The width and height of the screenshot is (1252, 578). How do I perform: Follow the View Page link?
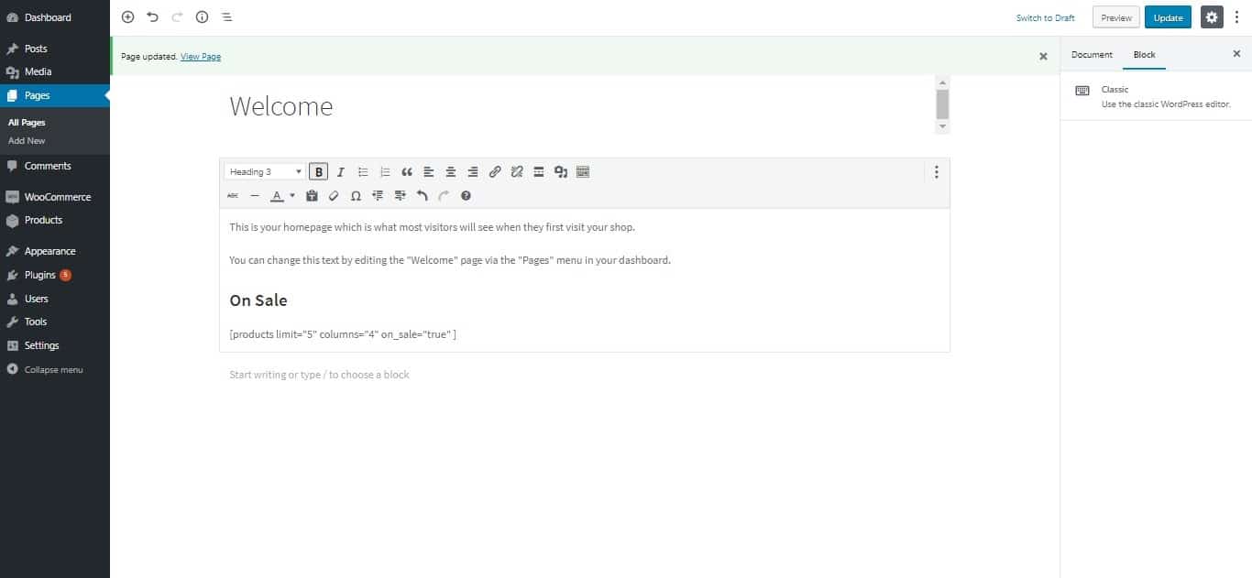(x=201, y=57)
